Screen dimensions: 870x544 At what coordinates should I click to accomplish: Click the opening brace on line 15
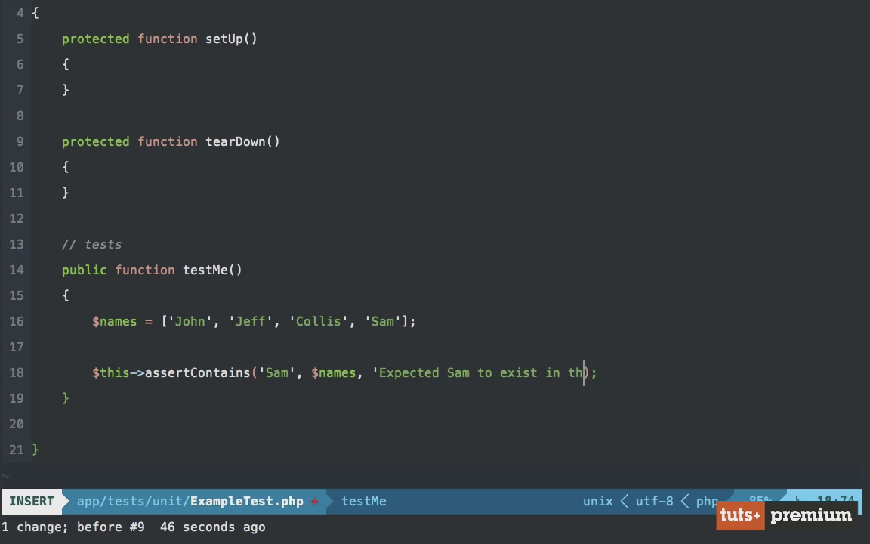[66, 295]
